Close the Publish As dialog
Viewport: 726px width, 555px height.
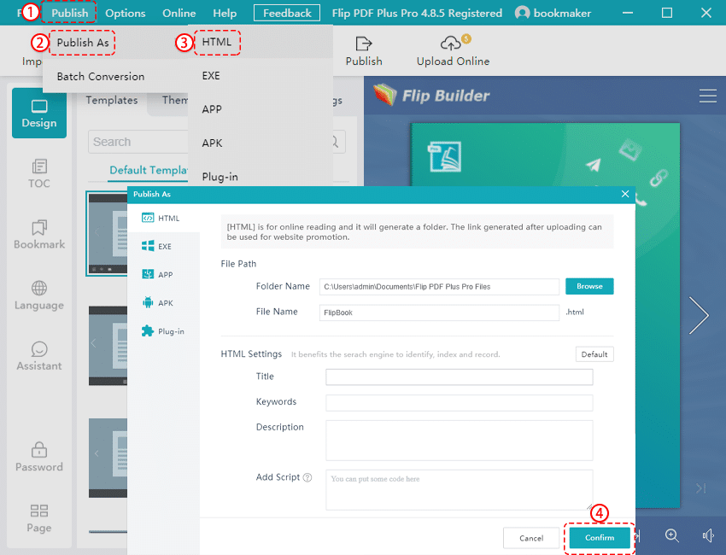point(625,194)
